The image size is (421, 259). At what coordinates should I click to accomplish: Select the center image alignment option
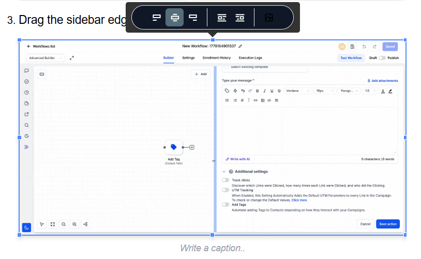pyautogui.click(x=174, y=18)
